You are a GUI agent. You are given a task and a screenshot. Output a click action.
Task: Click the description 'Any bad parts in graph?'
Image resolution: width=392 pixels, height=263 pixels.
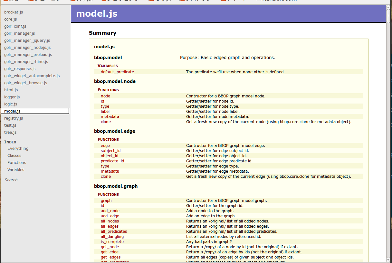point(209,242)
